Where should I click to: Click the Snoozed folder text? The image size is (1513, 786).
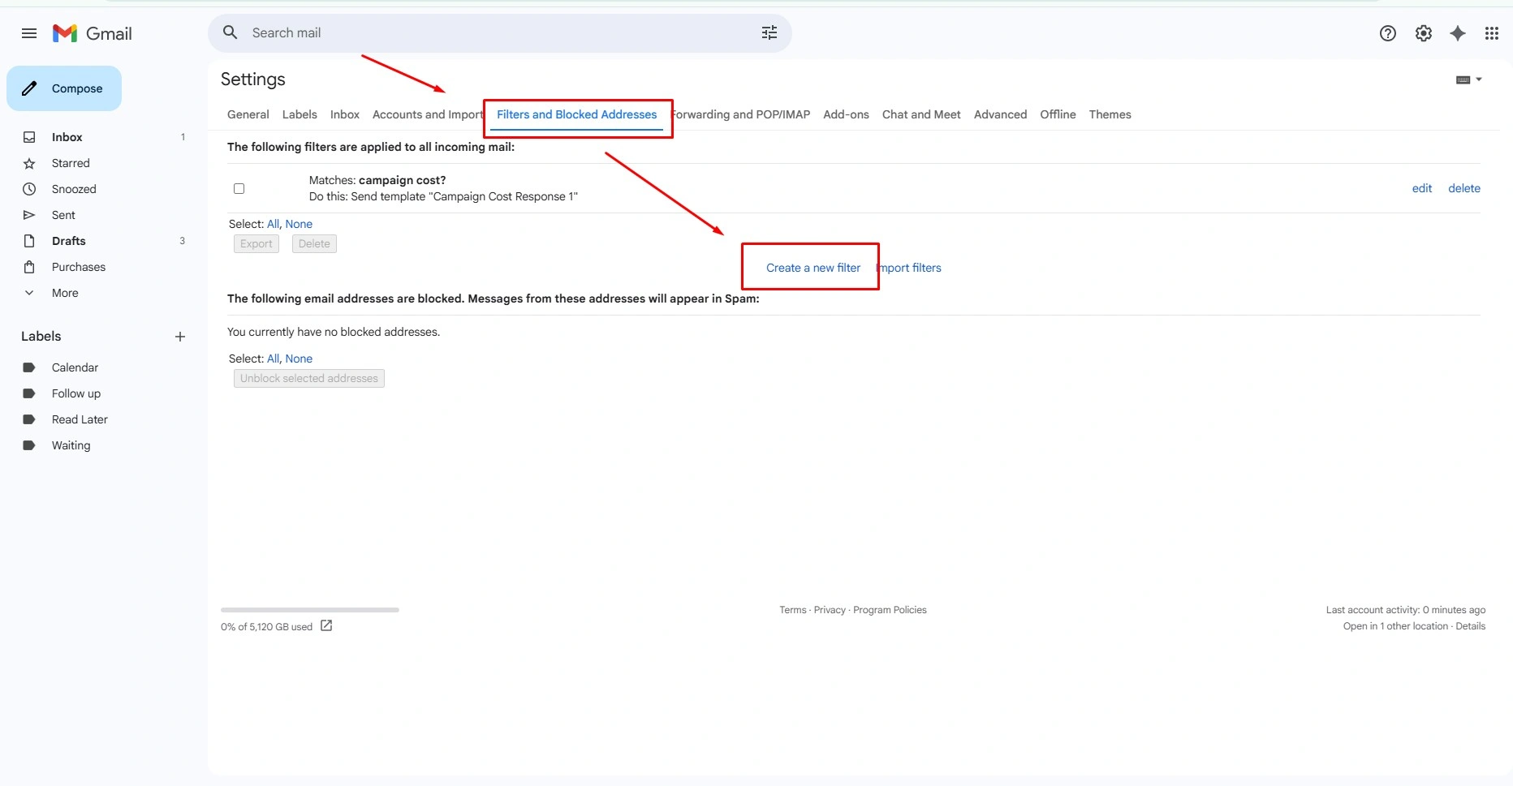[x=74, y=189]
